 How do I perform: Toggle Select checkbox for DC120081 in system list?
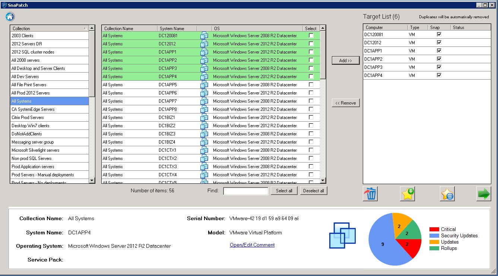click(x=311, y=36)
